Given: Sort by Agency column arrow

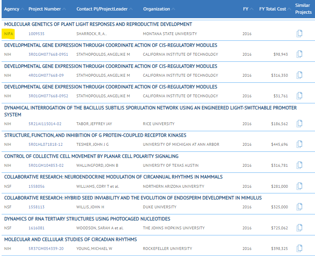Looking at the screenshot, I should point(22,9).
